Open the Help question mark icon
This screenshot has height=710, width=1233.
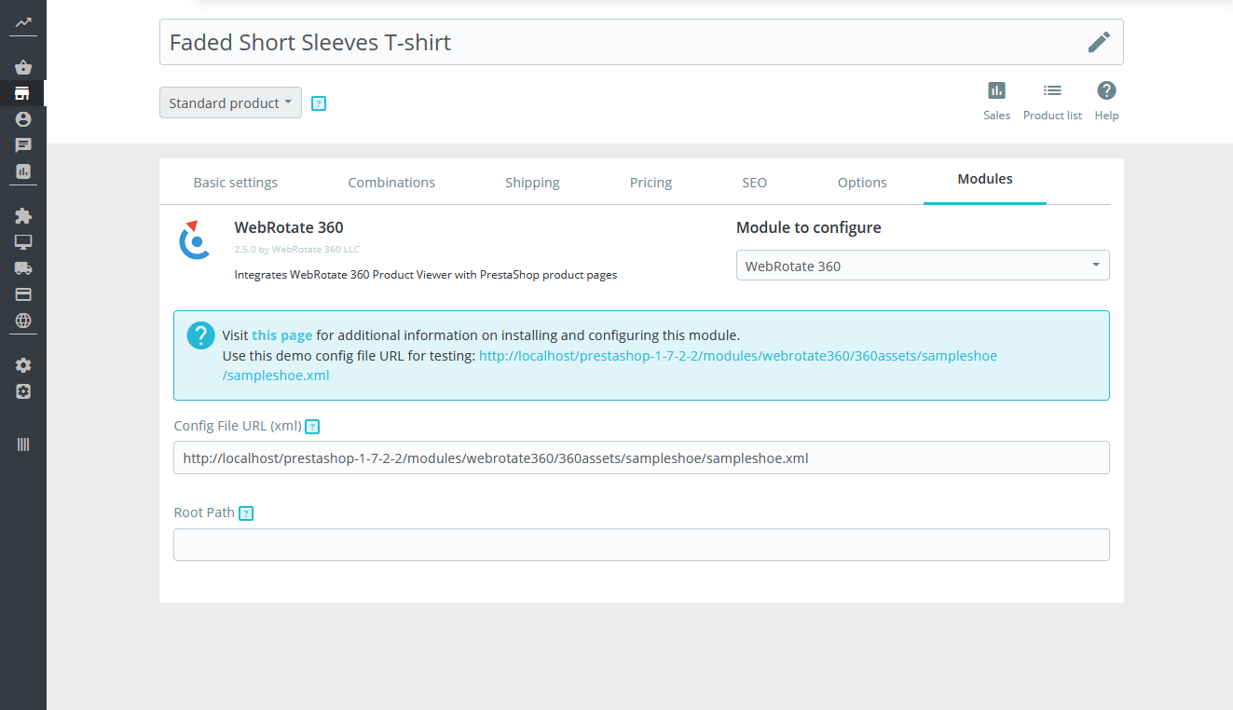(1106, 90)
